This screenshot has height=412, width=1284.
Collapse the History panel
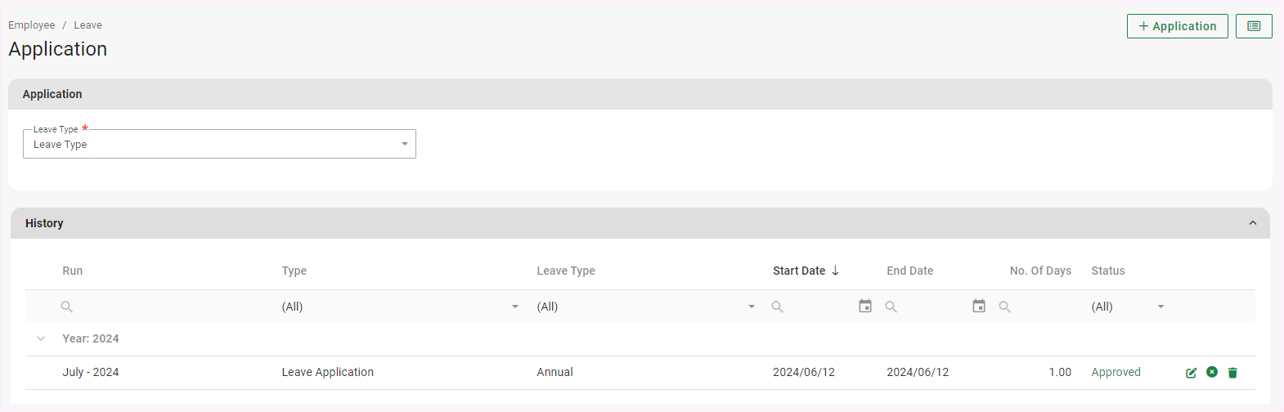click(x=1252, y=223)
